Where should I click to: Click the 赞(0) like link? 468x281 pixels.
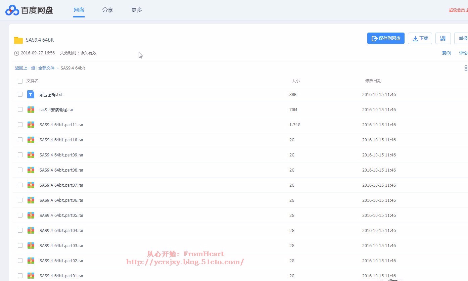(x=447, y=53)
